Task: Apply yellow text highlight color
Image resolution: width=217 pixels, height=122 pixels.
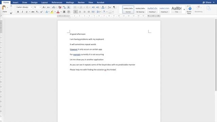Action: coord(52,12)
